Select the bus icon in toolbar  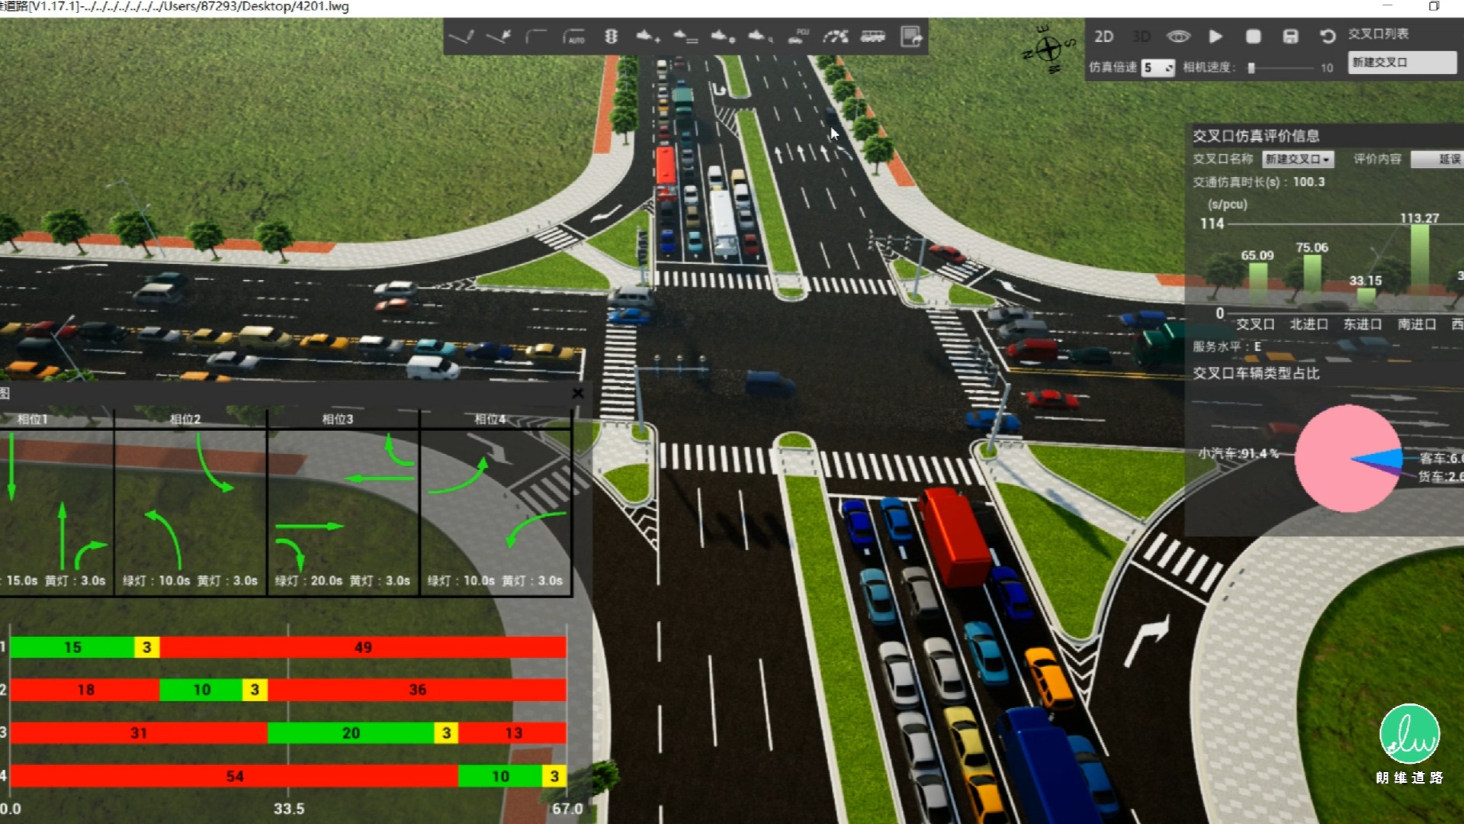[872, 36]
